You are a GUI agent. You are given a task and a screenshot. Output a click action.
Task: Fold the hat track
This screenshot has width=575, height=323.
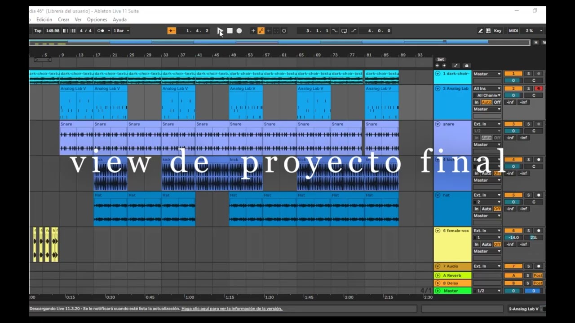click(438, 195)
